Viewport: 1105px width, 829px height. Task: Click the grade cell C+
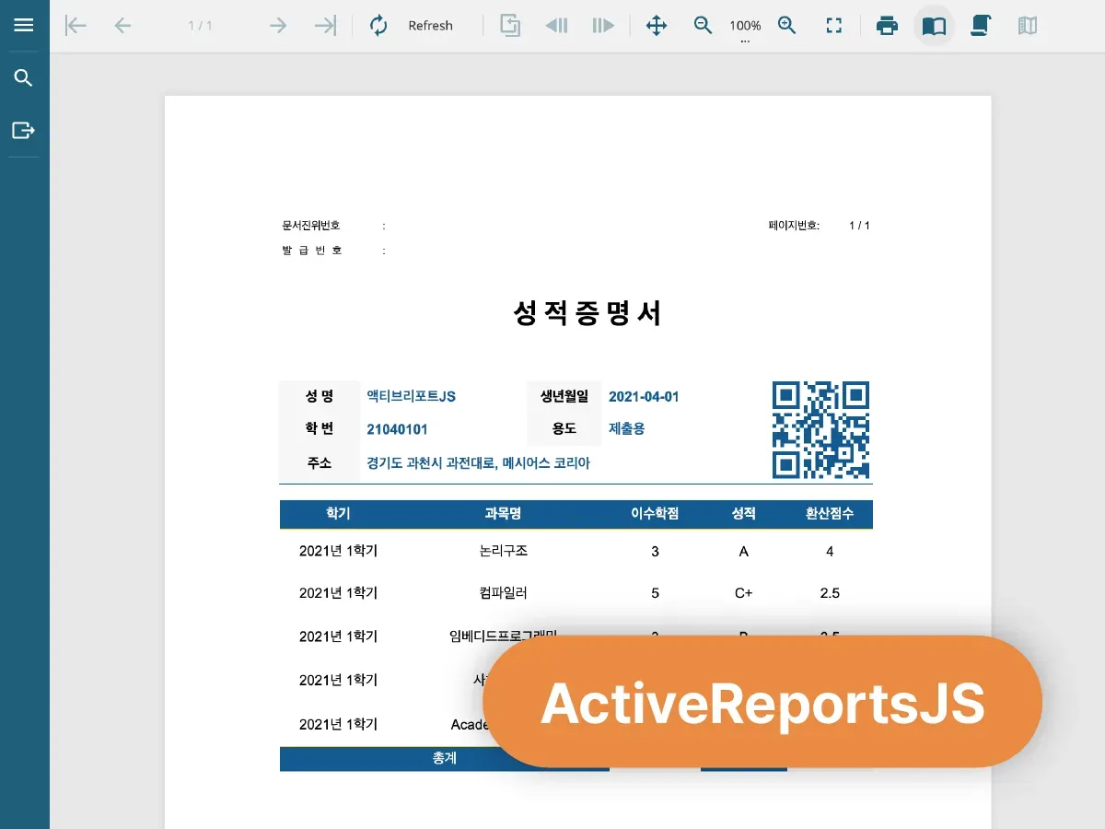(x=743, y=593)
